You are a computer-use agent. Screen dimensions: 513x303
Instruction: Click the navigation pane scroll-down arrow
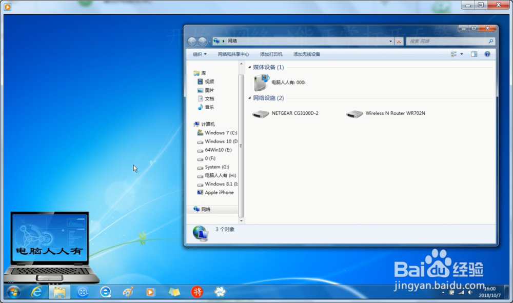[242, 221]
